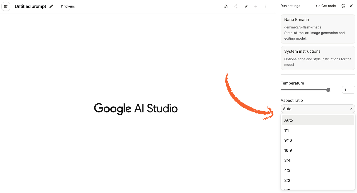The height and width of the screenshot is (193, 357).
Task: Open the incognito temporary chat icon
Action: pyautogui.click(x=226, y=6)
